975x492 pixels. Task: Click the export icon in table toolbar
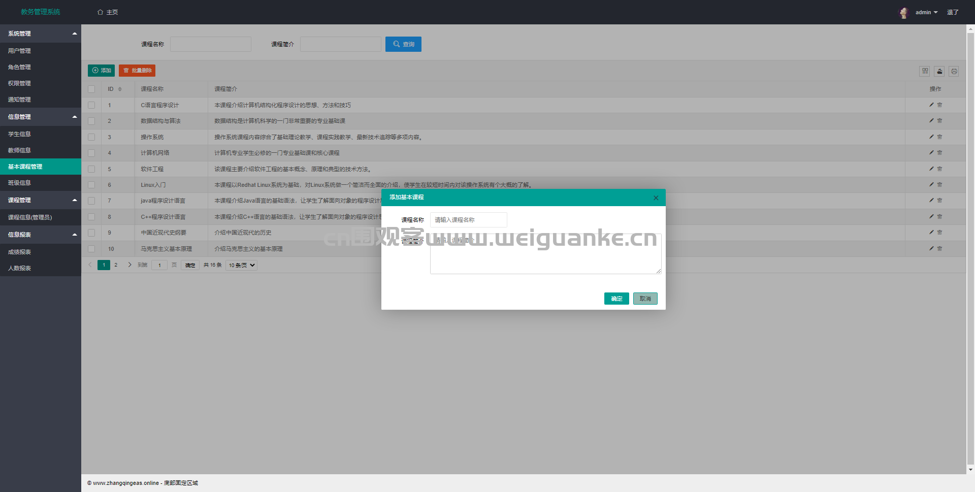[939, 71]
